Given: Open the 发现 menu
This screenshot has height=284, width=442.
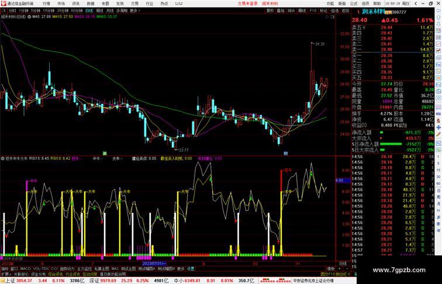Looking at the screenshot, I should pos(120,3).
